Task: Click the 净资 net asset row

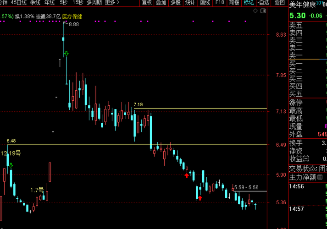Action: 308,151
